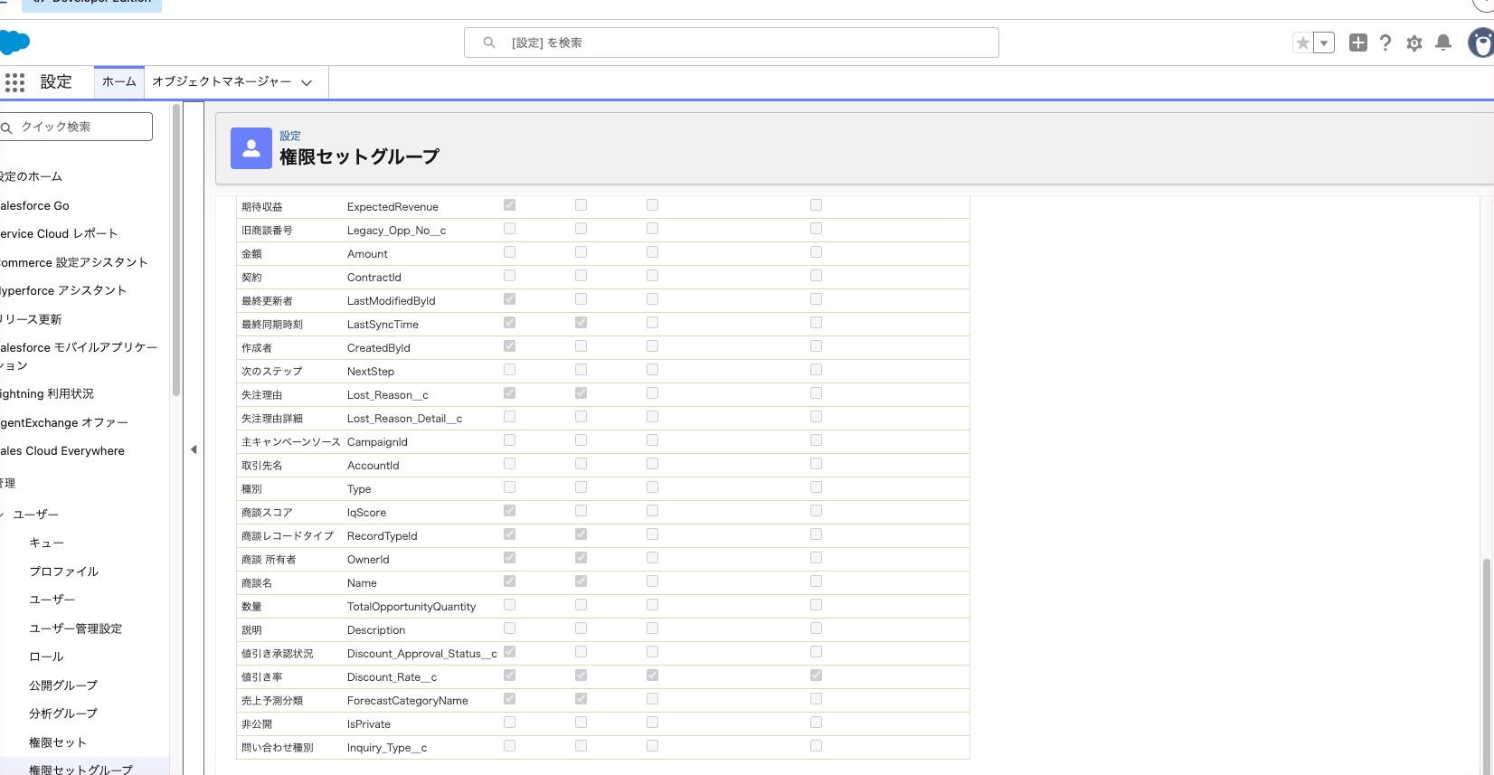1494x775 pixels.
Task: Open プロファイル in sidebar
Action: pos(63,572)
